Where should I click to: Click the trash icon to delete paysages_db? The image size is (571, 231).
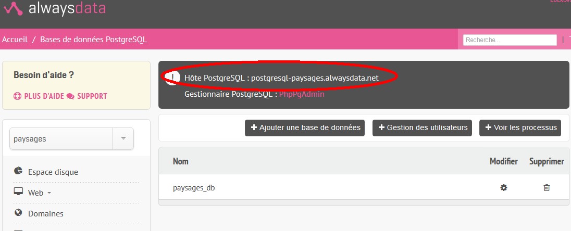coord(547,188)
